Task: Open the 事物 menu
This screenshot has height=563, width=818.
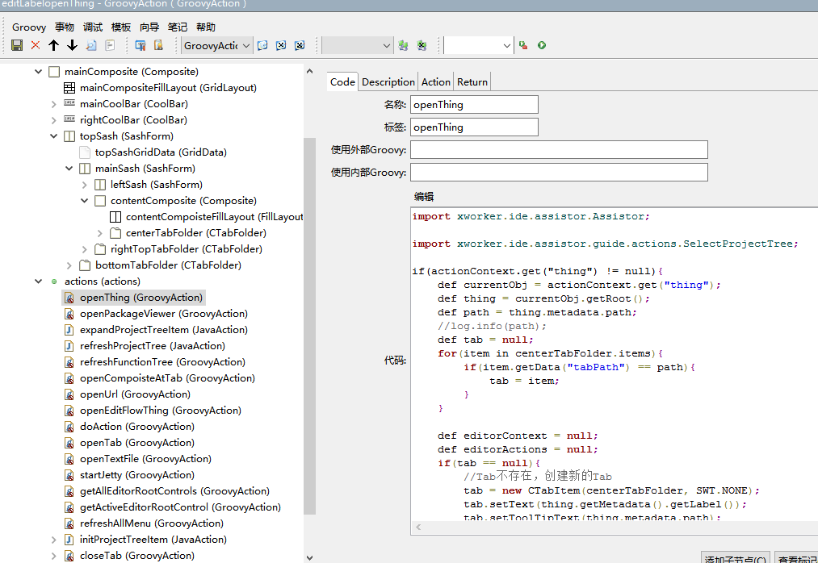Action: click(x=65, y=27)
